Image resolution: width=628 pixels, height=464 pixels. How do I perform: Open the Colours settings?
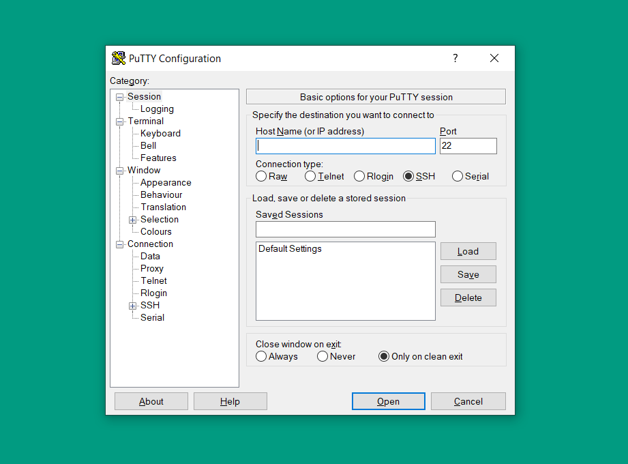click(155, 231)
